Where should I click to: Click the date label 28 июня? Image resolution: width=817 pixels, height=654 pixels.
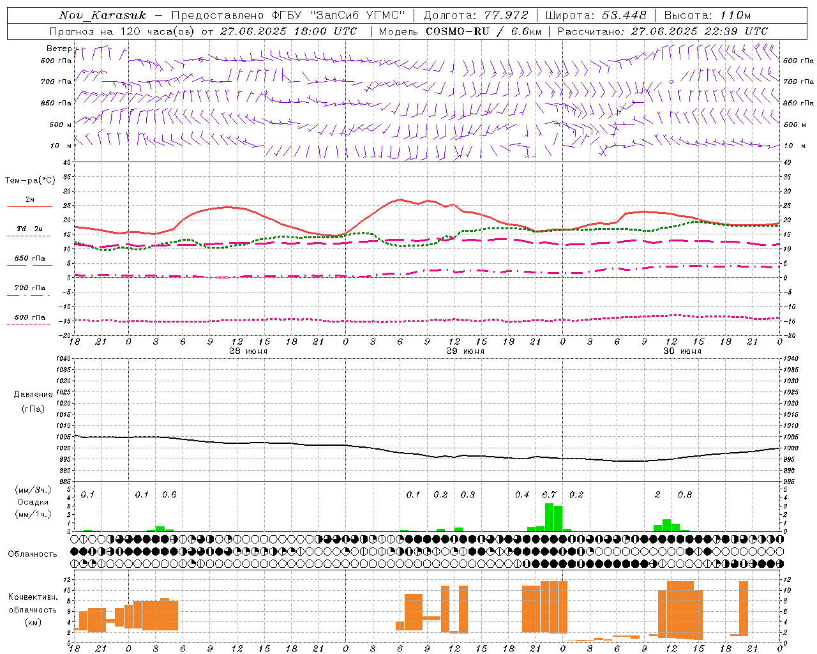coord(248,351)
